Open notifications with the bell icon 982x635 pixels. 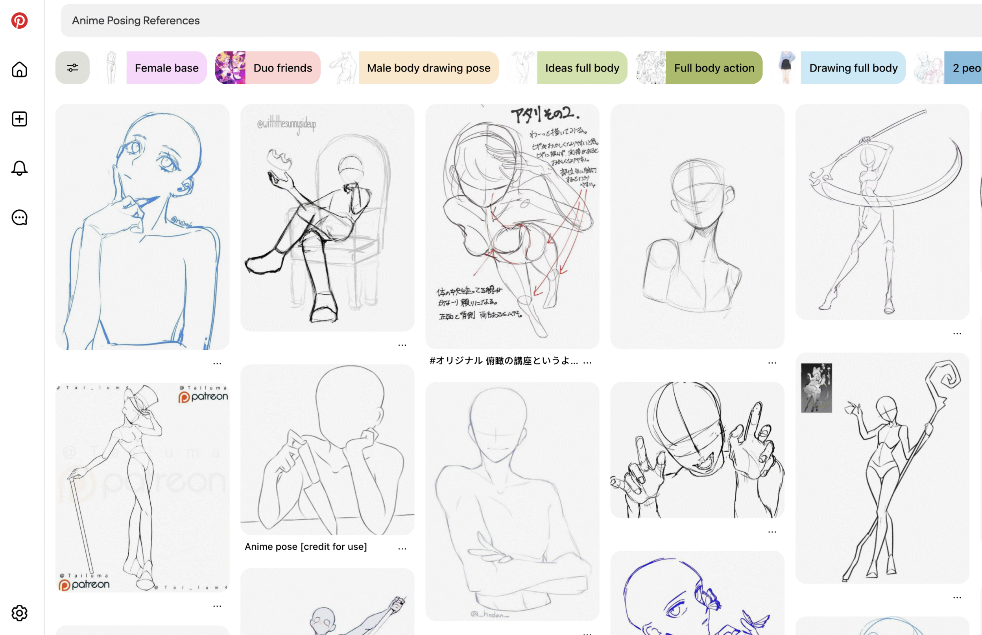[x=19, y=168]
